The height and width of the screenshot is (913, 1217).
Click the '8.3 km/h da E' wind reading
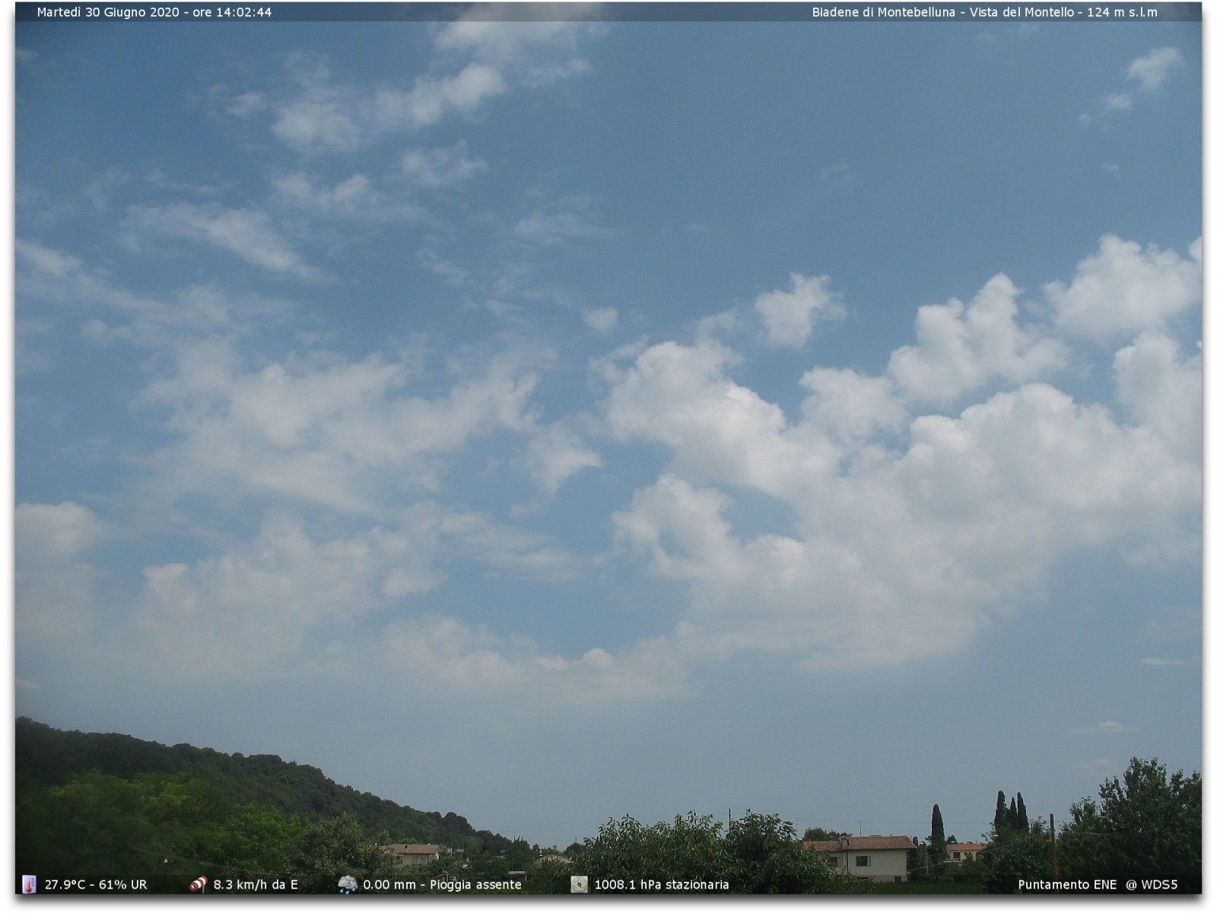click(x=256, y=885)
